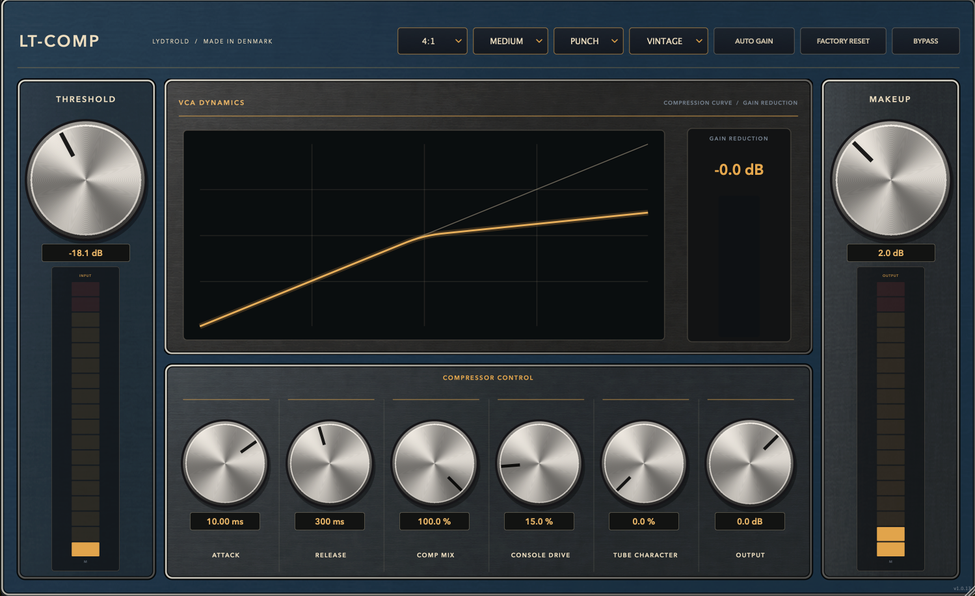Viewport: 975px width, 596px height.
Task: Open the VINTAGE character dropdown
Action: (x=669, y=41)
